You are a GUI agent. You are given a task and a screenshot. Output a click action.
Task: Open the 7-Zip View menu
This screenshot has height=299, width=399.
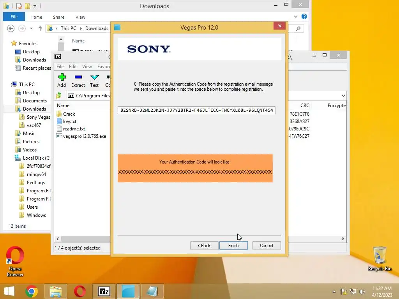click(87, 66)
